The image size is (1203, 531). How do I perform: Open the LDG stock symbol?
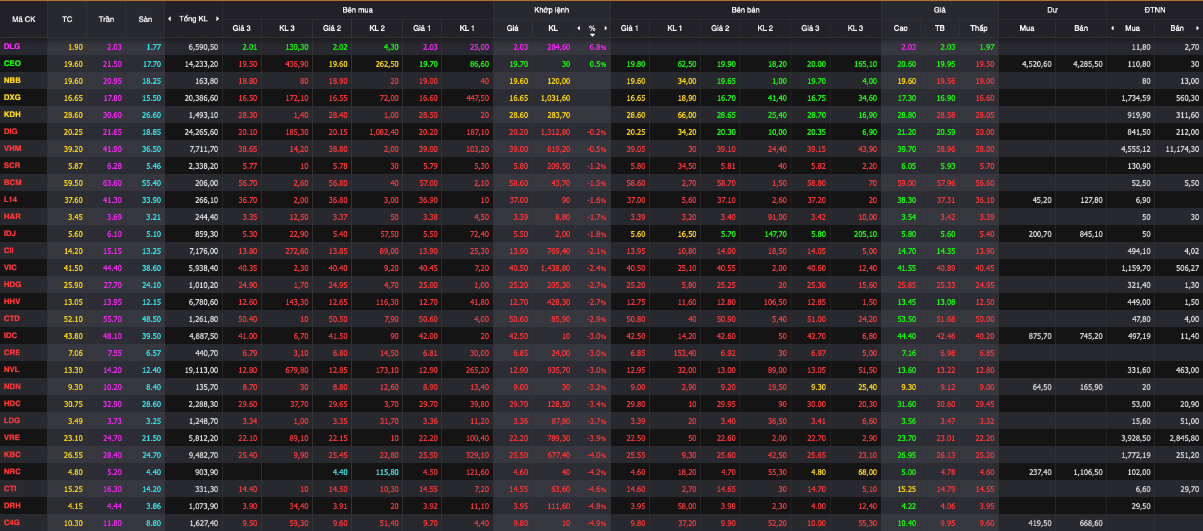pyautogui.click(x=12, y=421)
